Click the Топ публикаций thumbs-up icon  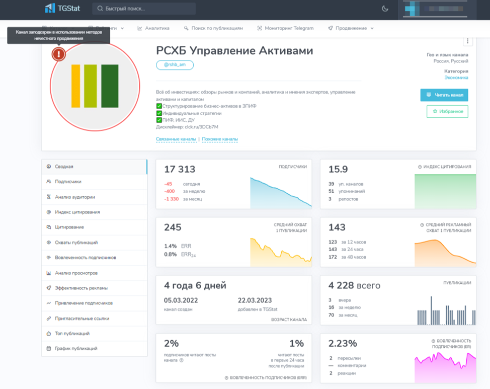pos(49,333)
